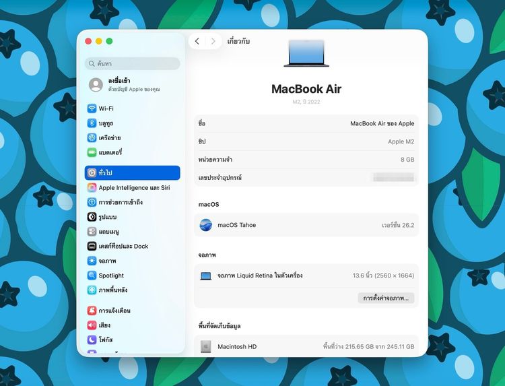Click the หน่วยความจำ row label
This screenshot has width=505, height=386.
tap(215, 160)
